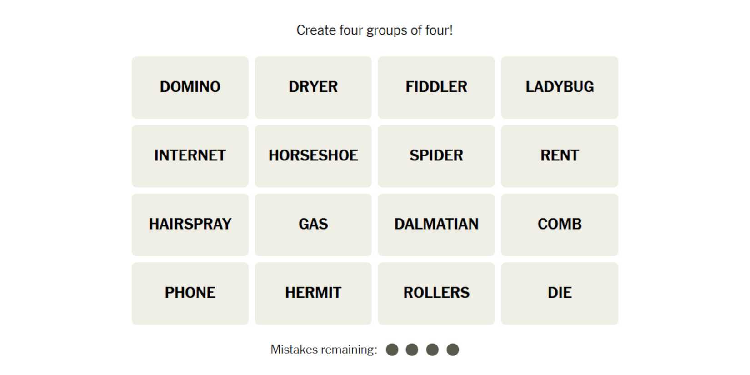This screenshot has height=375, width=750.
Task: Select the LADYBUG word card
Action: pyautogui.click(x=560, y=87)
